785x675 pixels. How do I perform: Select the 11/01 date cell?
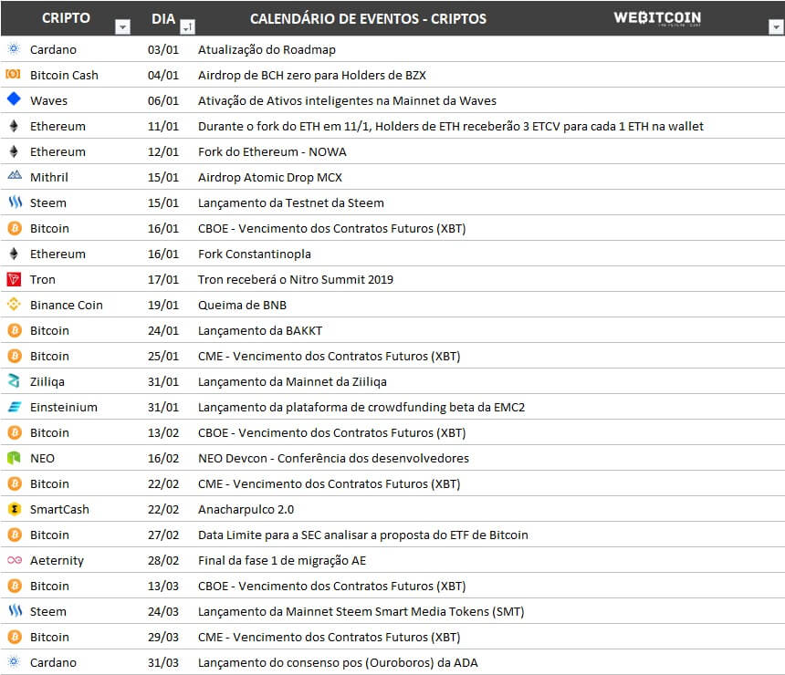163,126
